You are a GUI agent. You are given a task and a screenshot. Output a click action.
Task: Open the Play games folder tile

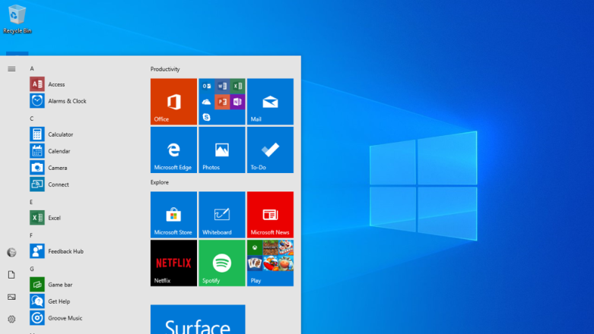pyautogui.click(x=270, y=263)
